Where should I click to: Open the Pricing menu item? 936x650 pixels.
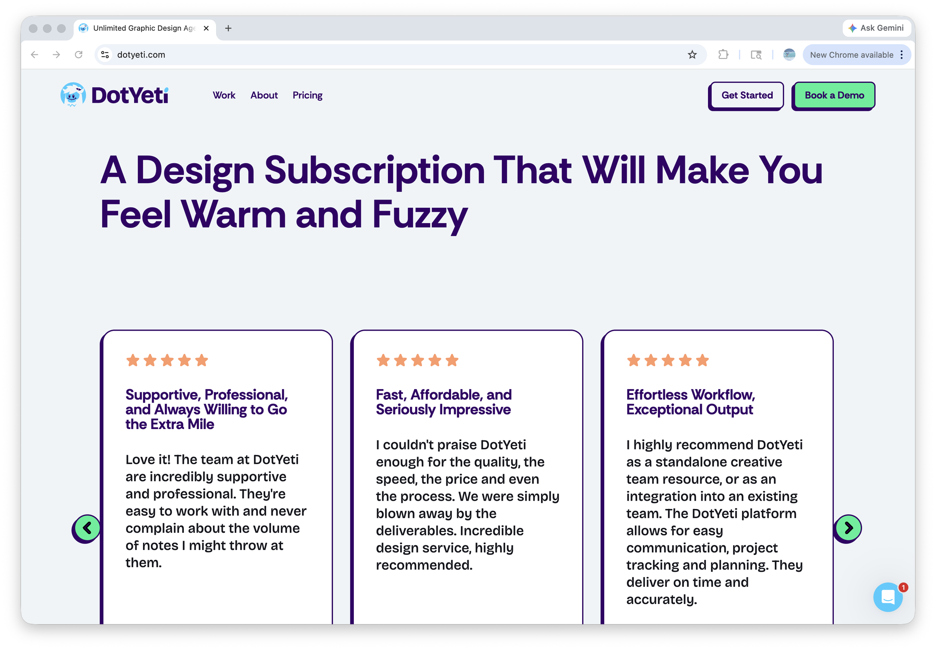(307, 95)
